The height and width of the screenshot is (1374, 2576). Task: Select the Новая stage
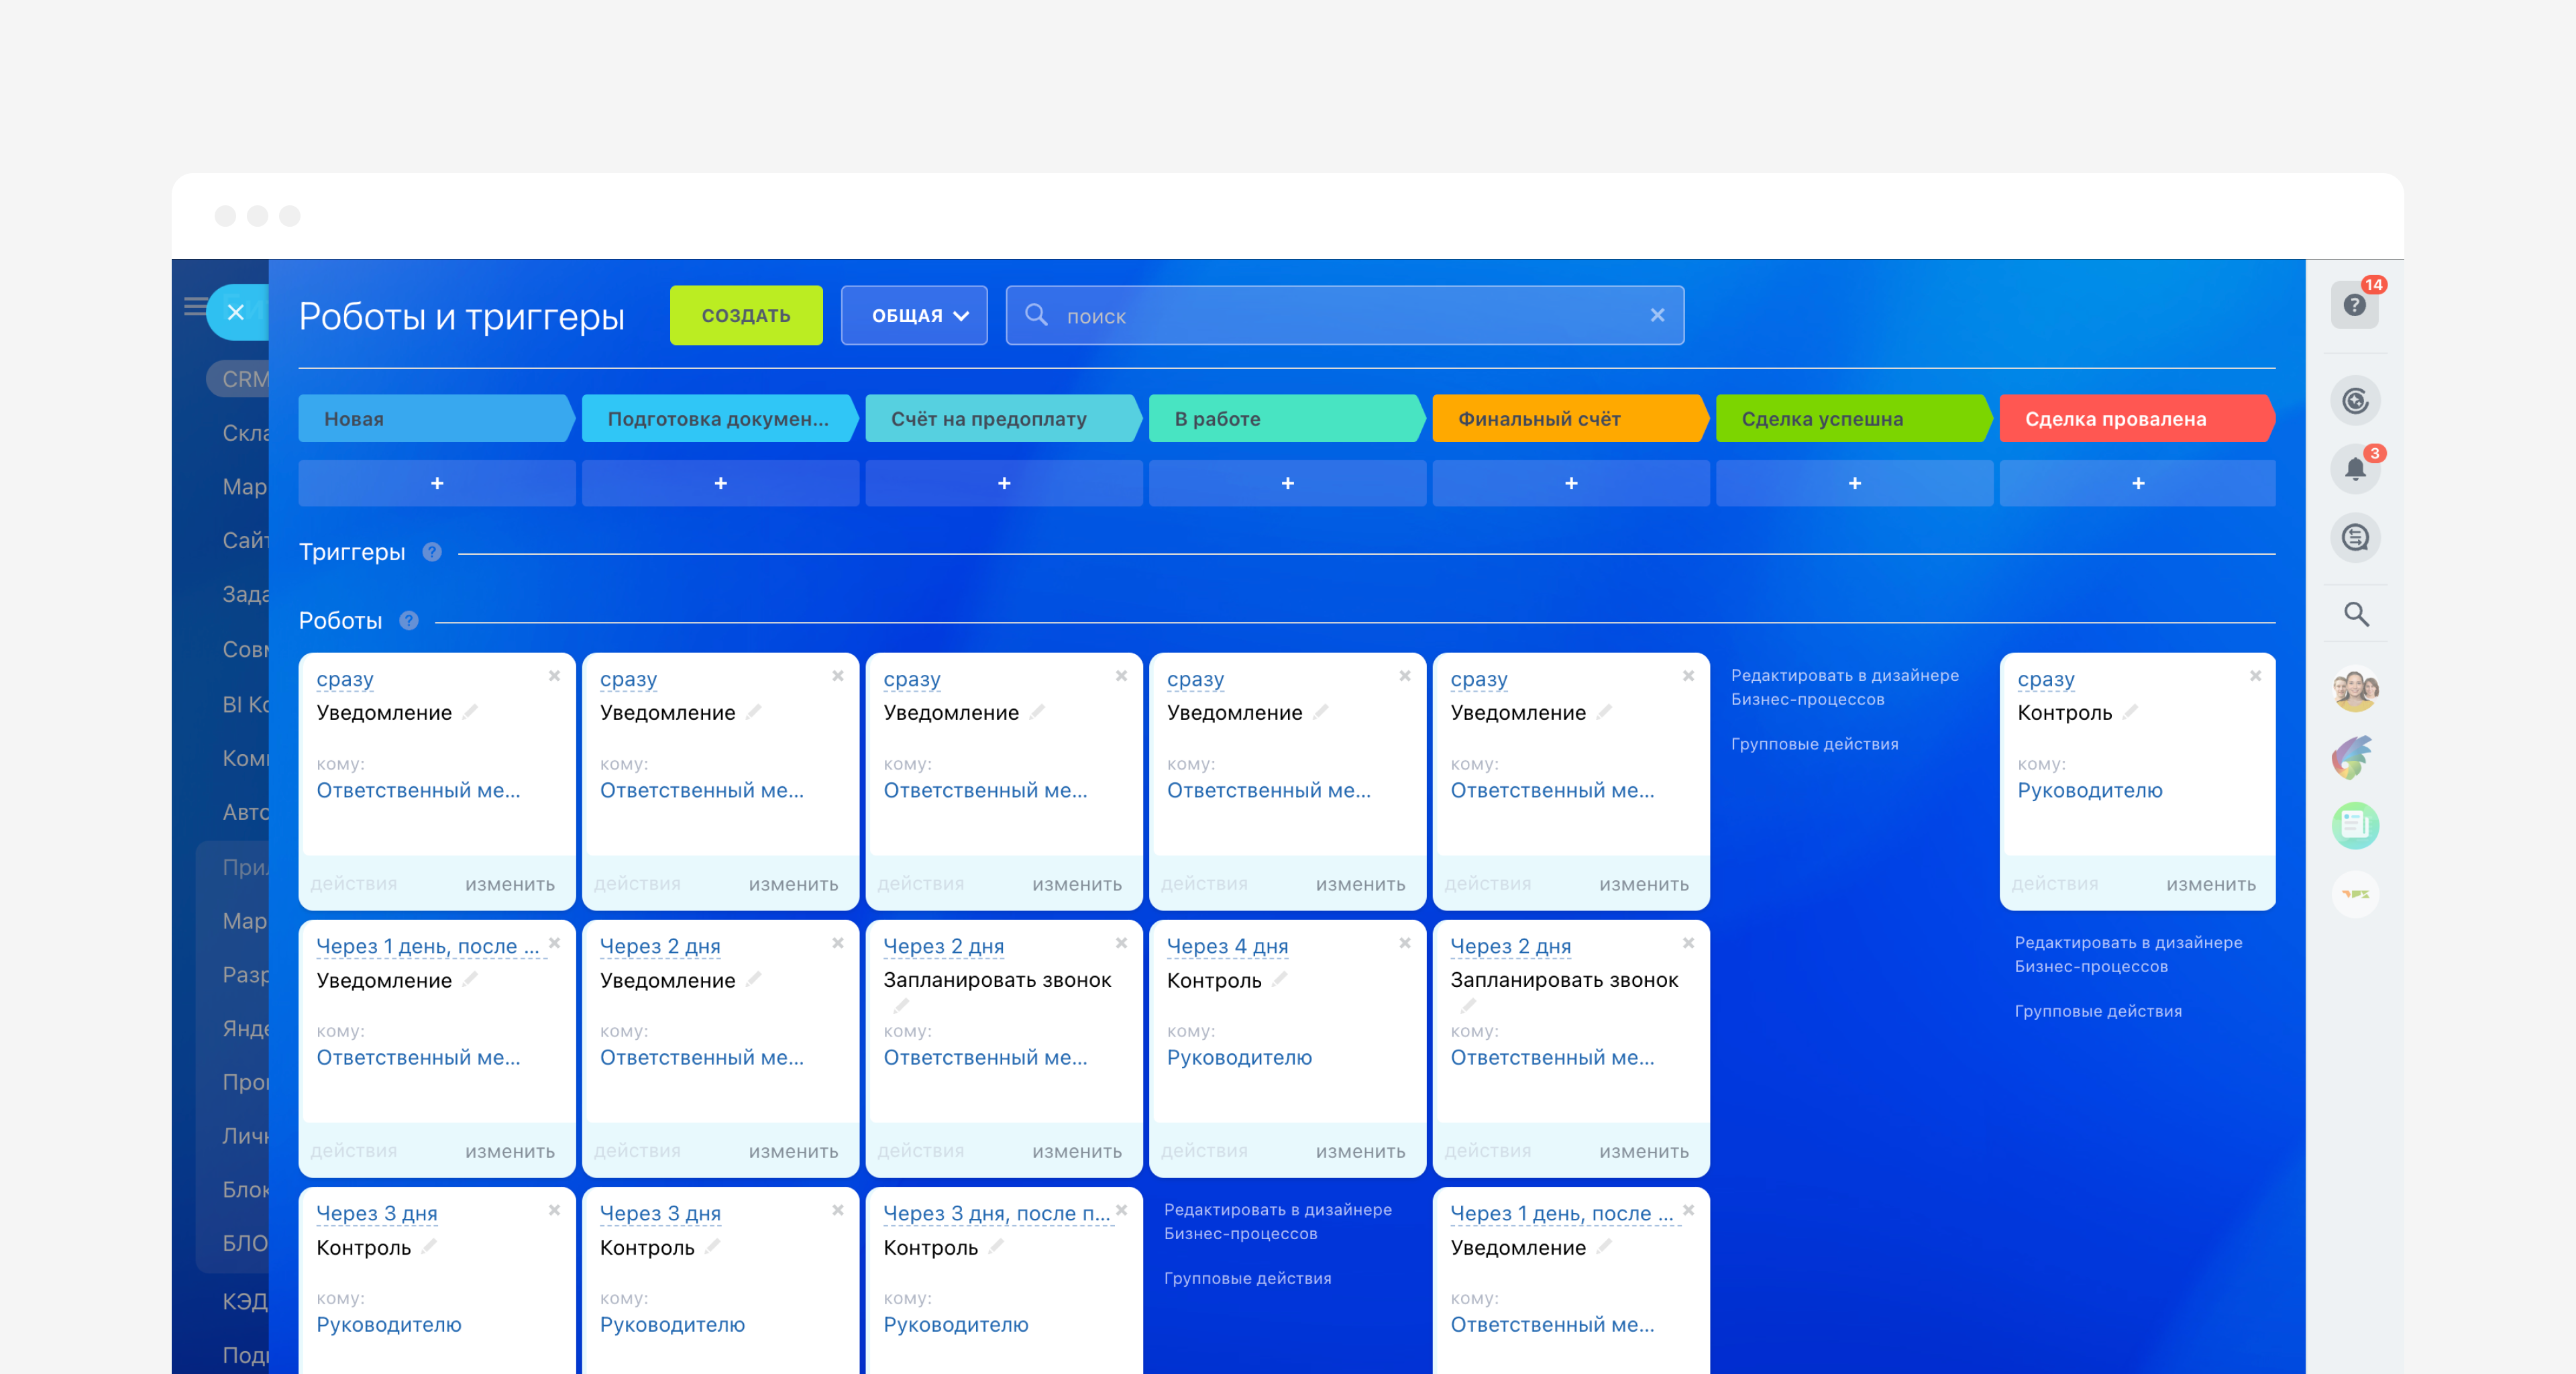pos(437,419)
